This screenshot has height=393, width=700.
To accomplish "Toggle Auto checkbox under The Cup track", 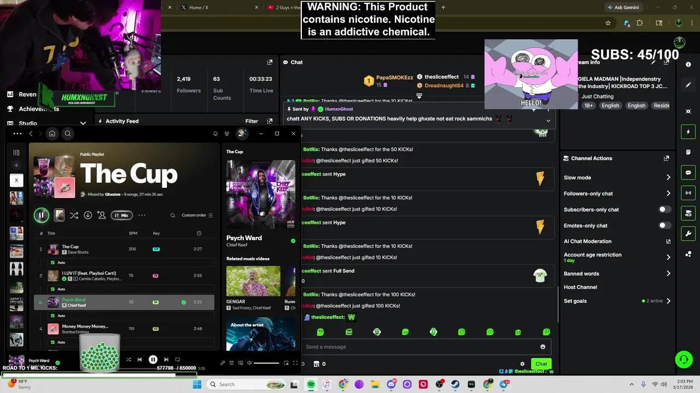I will [x=52, y=263].
